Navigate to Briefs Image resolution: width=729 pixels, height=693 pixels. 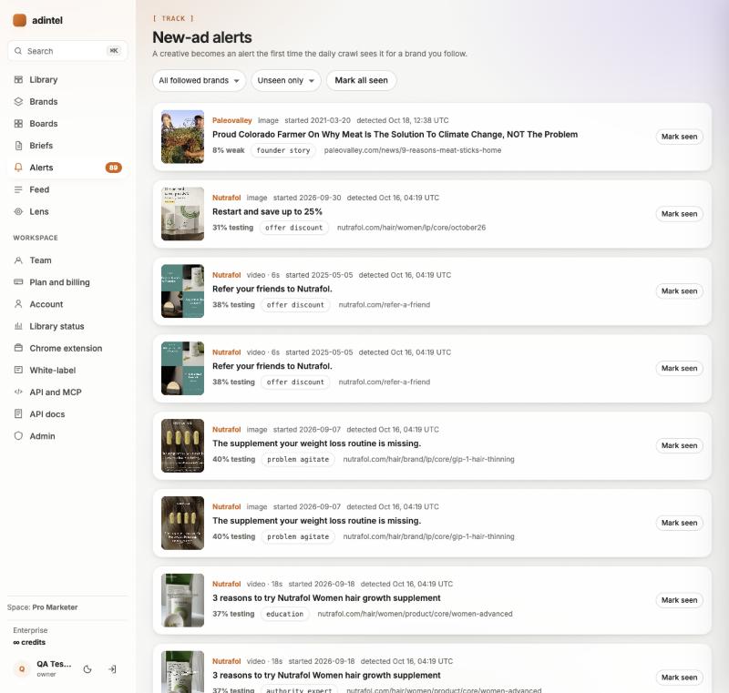[67, 146]
